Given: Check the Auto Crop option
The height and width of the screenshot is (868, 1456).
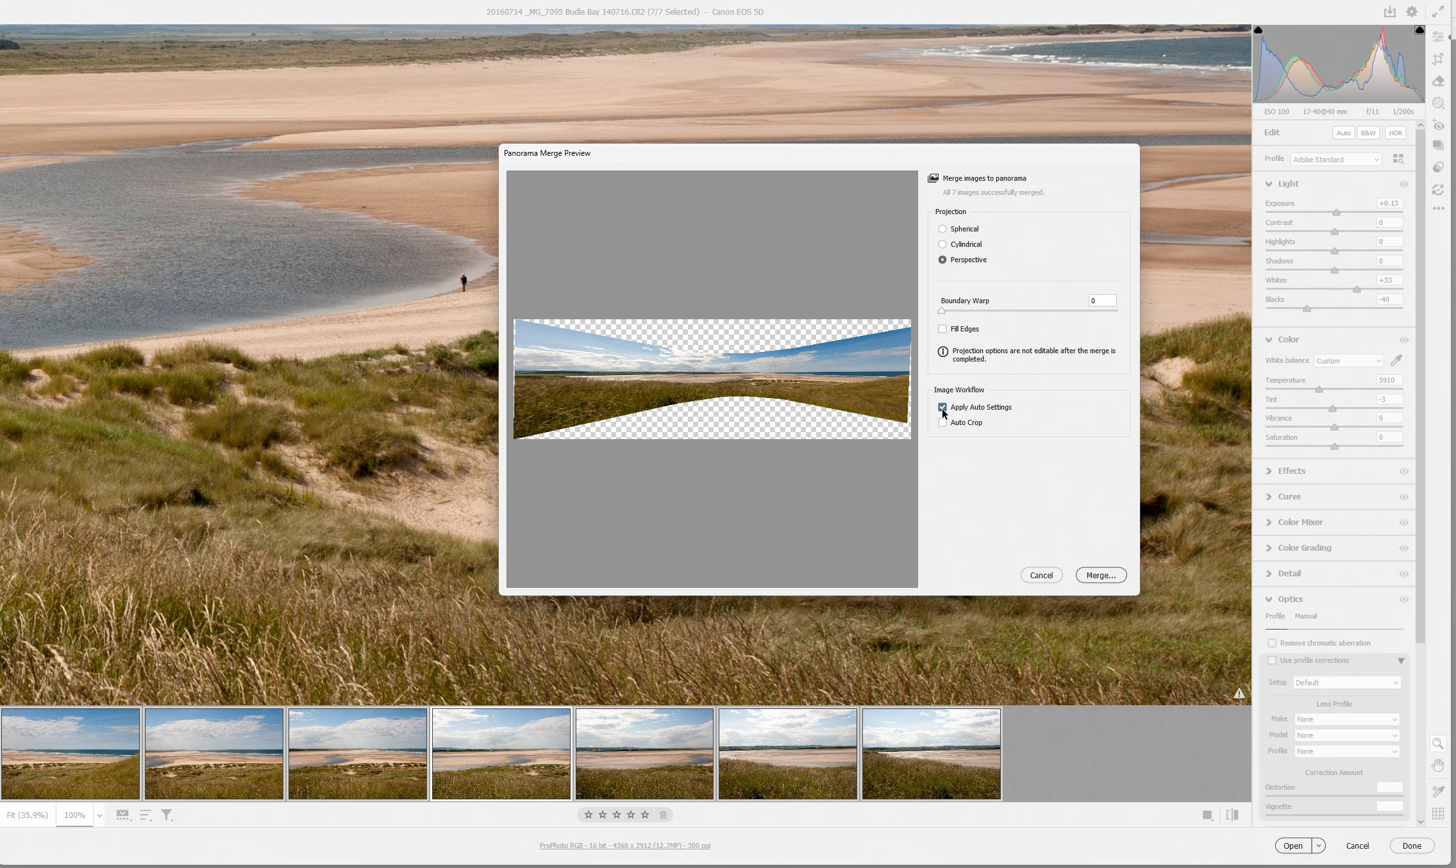Looking at the screenshot, I should (942, 423).
